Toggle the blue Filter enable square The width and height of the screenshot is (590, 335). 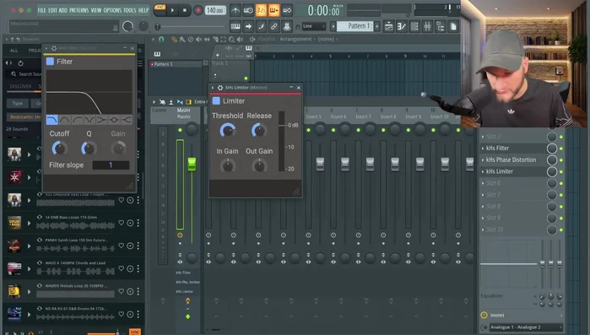click(50, 62)
